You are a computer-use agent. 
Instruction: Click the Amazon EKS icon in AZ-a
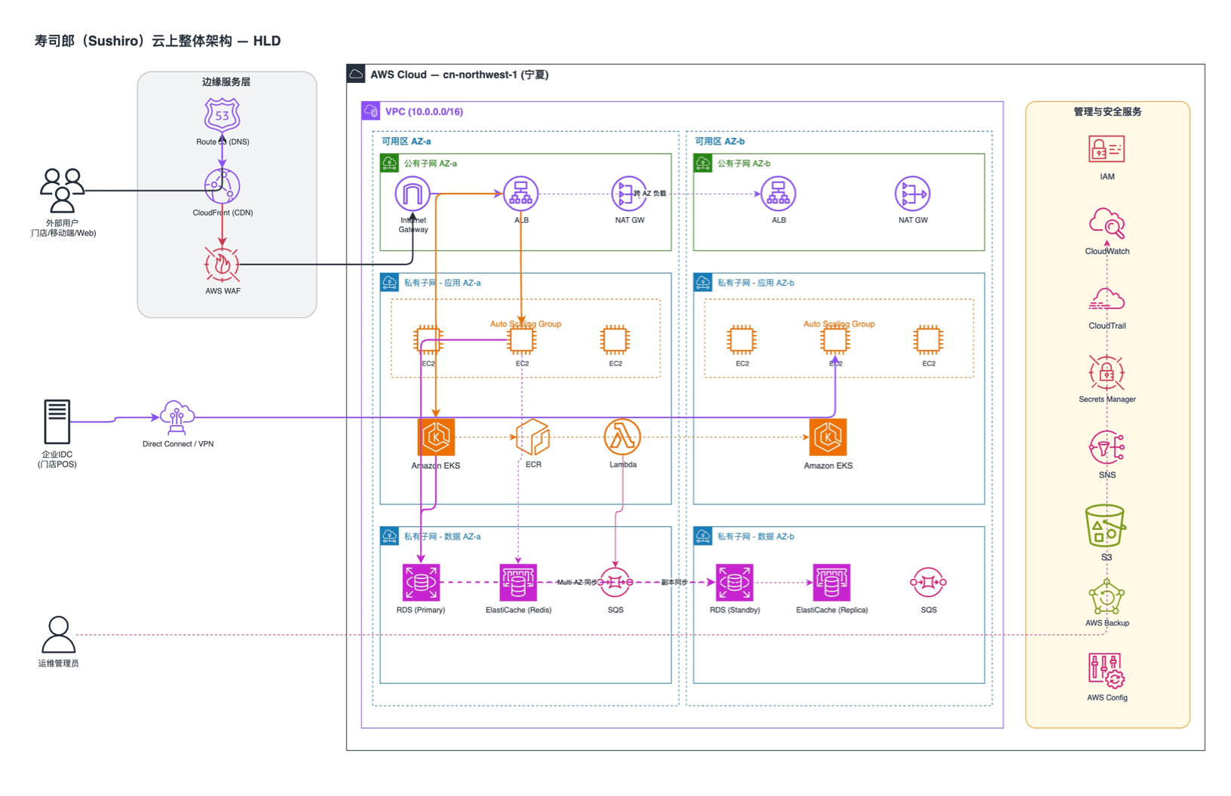click(x=436, y=437)
